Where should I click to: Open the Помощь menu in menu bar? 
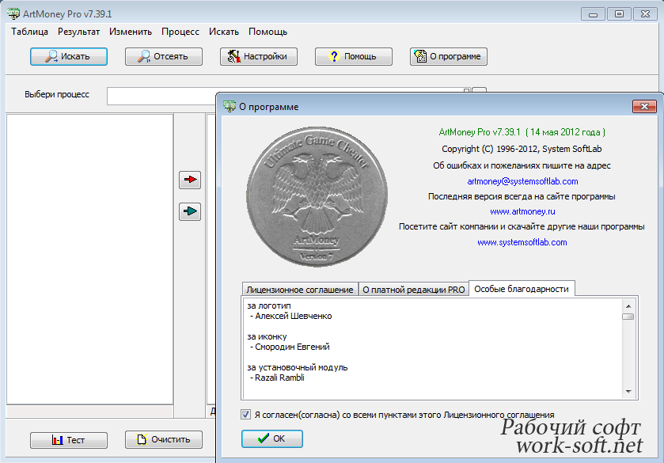[268, 32]
